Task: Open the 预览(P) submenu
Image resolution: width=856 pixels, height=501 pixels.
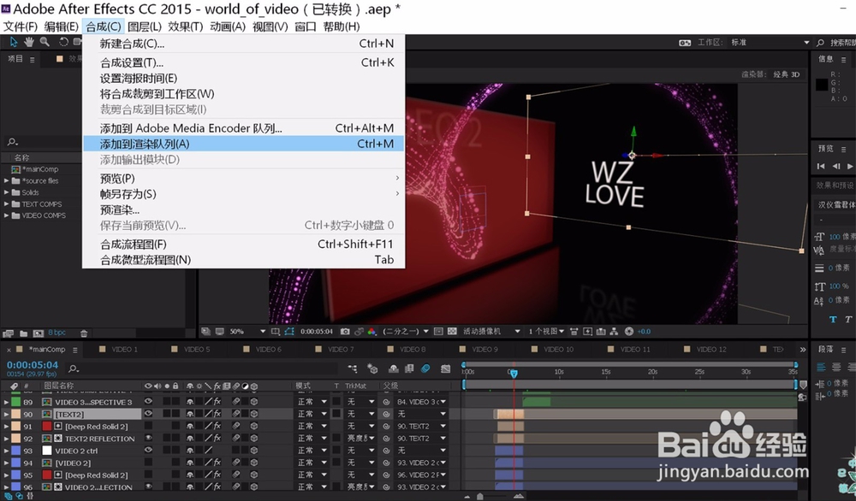Action: (x=243, y=179)
